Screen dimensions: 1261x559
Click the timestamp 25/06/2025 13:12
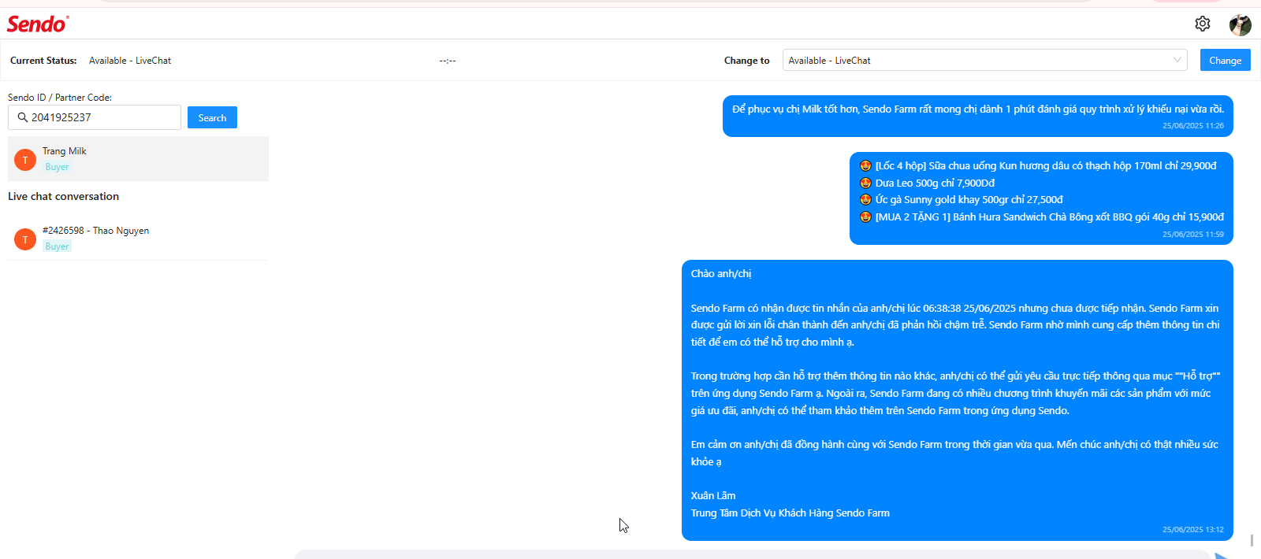1193,530
